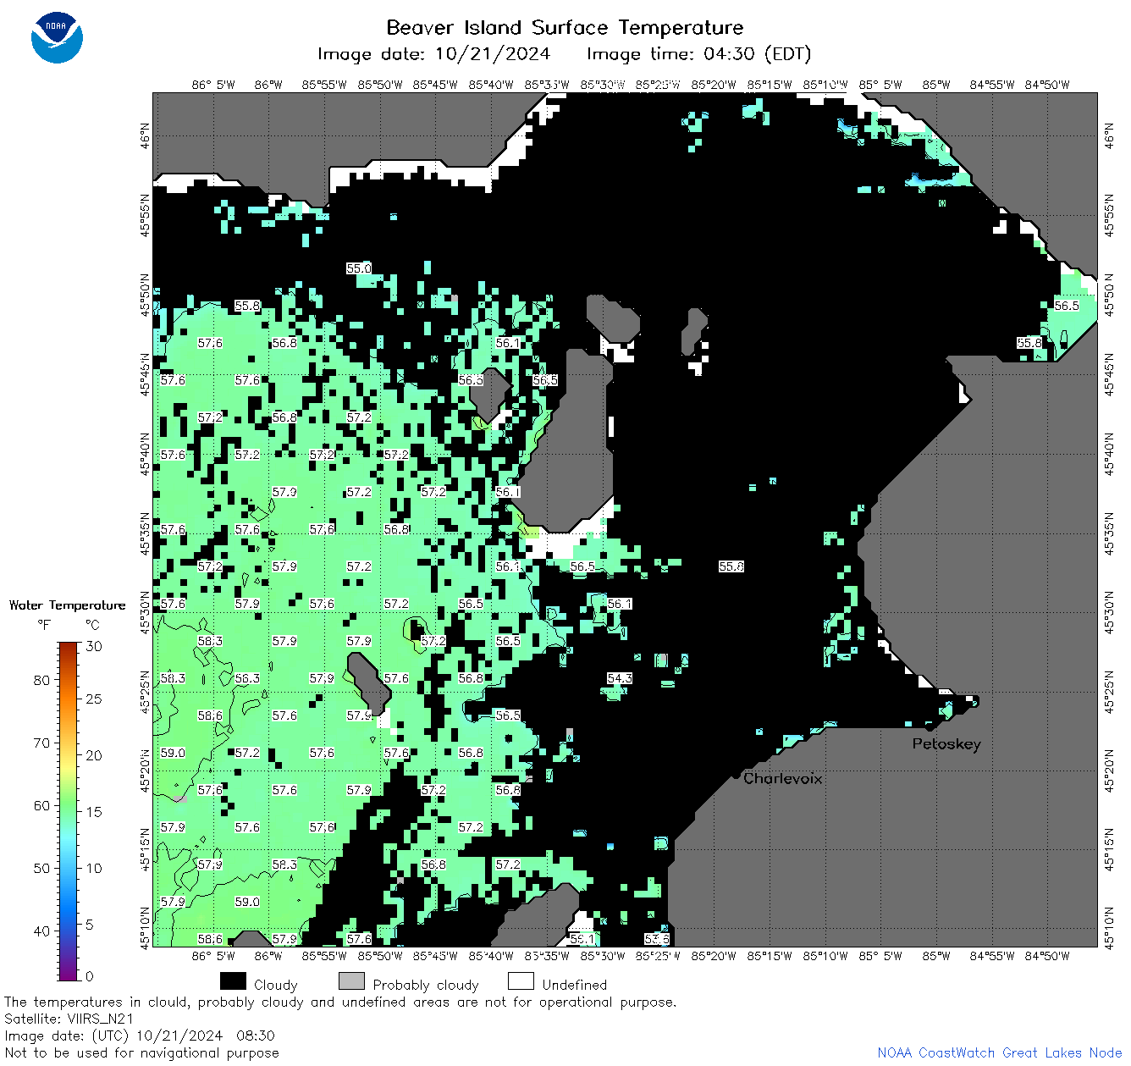Click the 54.3 temperature label

[x=620, y=678]
